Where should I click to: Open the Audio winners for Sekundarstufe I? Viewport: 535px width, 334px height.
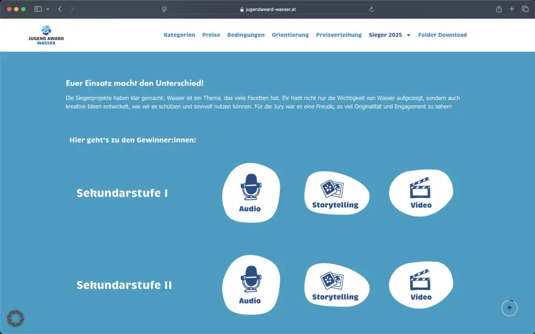pos(251,193)
